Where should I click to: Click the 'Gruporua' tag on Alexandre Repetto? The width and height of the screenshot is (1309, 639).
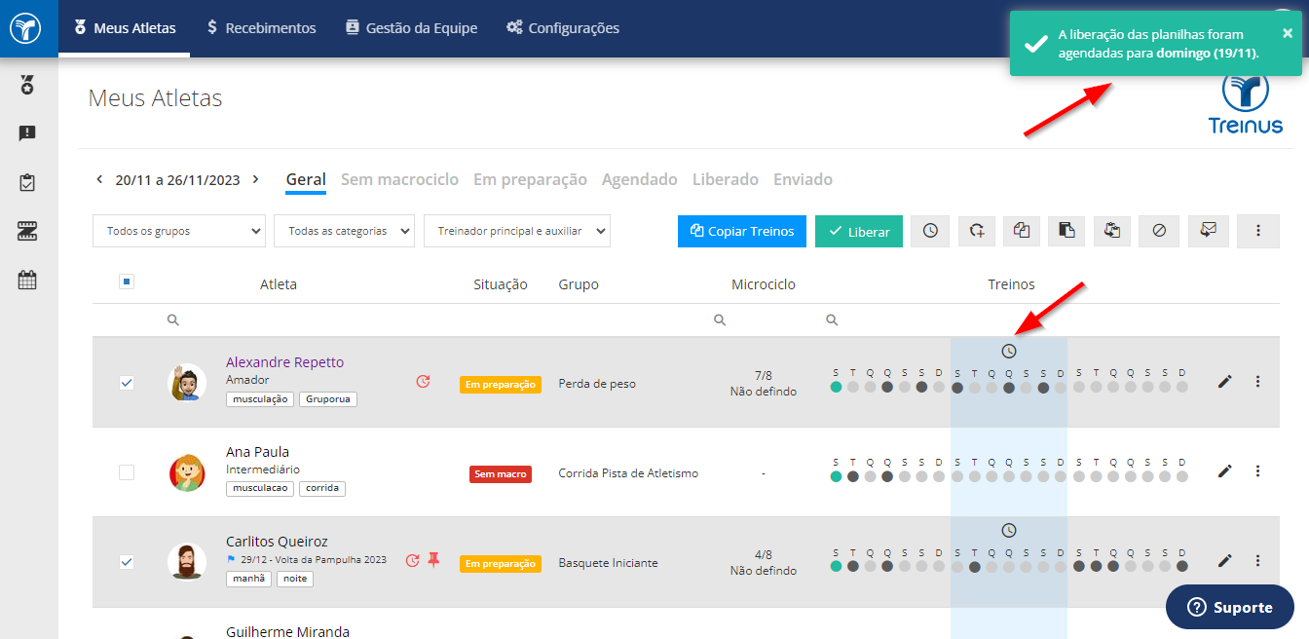click(328, 399)
